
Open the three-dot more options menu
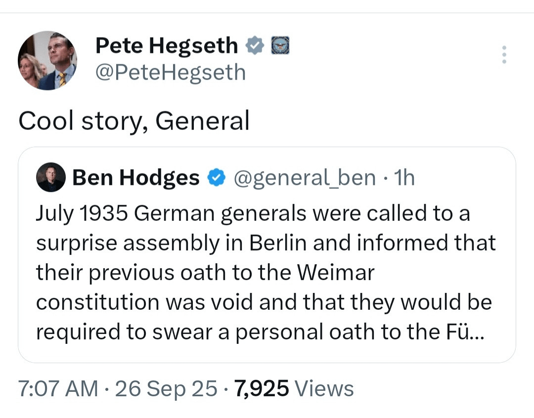504,54
